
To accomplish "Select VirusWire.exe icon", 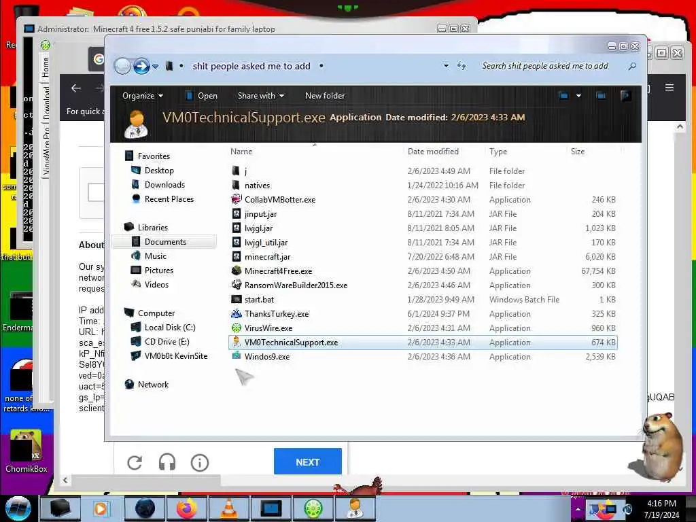I will coord(236,328).
